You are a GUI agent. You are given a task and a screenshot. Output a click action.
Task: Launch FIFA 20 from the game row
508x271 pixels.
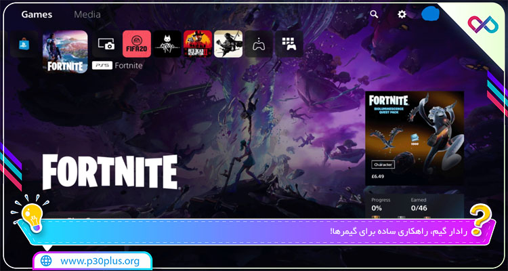(137, 44)
